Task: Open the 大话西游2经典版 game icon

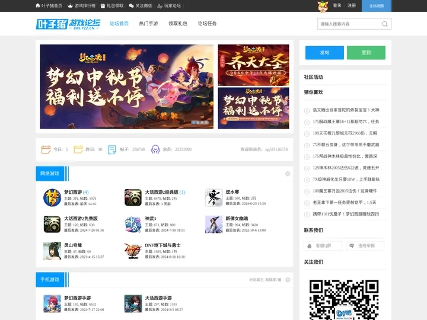Action: (x=133, y=198)
